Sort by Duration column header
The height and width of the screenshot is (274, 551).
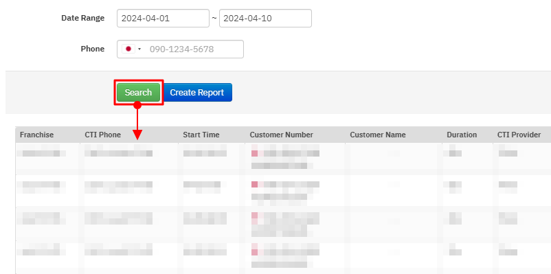[462, 135]
